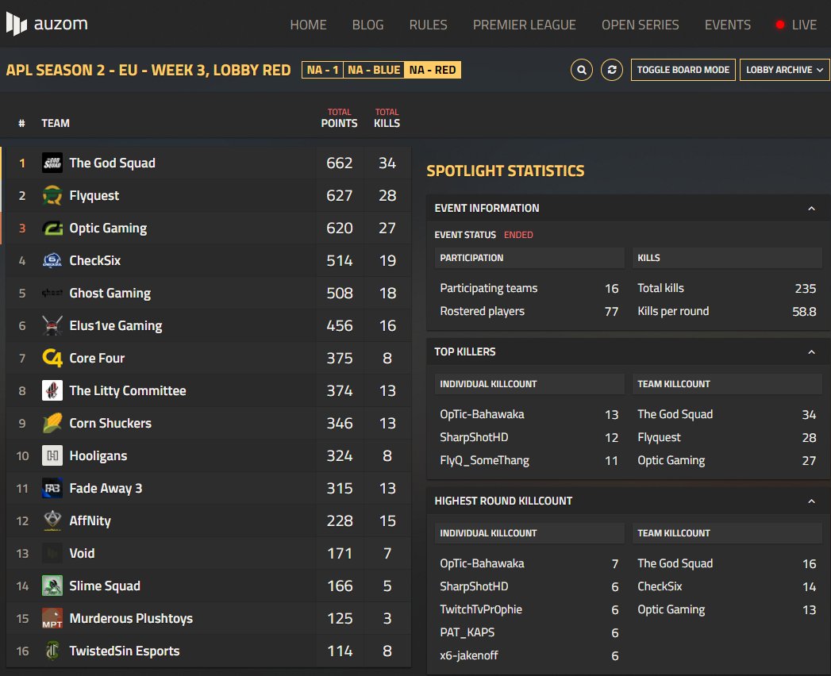Open the RULES page
The width and height of the screenshot is (831, 676).
coord(428,25)
